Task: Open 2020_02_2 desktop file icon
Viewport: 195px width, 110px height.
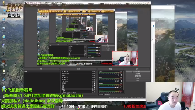Action: click(4, 54)
